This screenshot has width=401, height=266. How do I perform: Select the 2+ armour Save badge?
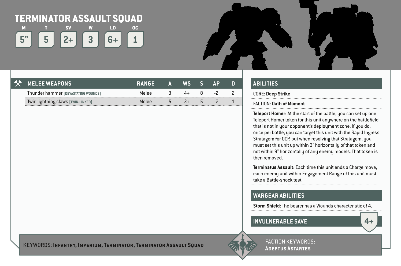pyautogui.click(x=68, y=39)
